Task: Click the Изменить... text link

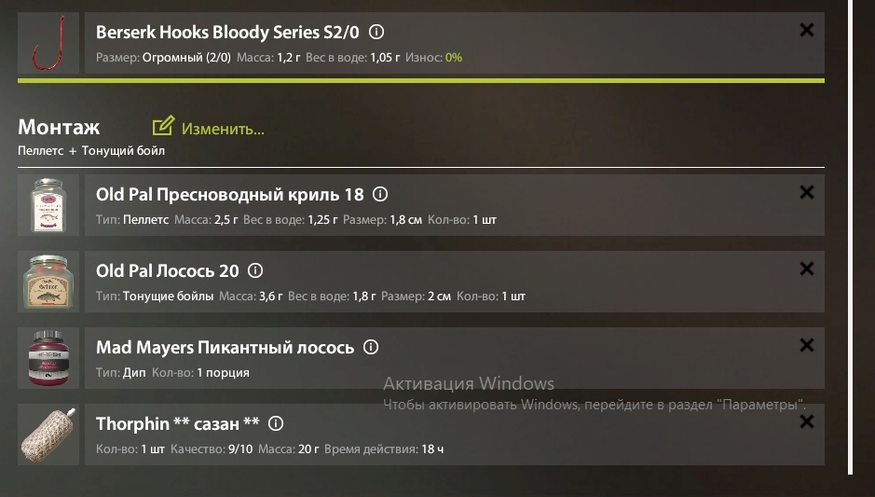Action: [223, 129]
